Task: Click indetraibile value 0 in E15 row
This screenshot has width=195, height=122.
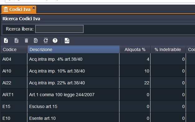Action: [183, 106]
